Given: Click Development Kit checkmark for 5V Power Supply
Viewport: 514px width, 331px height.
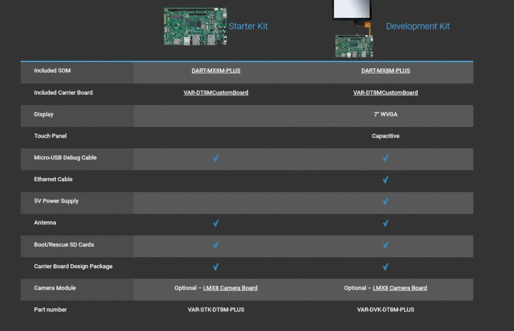Looking at the screenshot, I should tap(385, 202).
